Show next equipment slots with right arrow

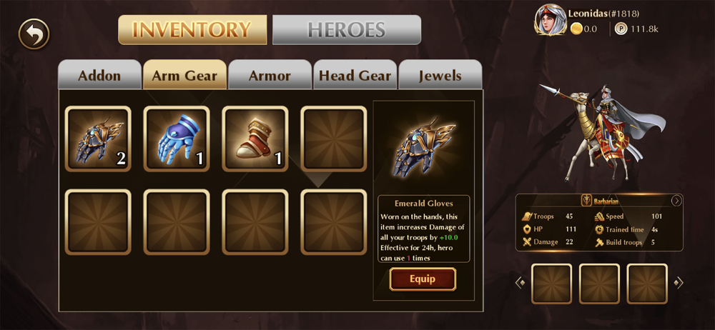pos(679,283)
